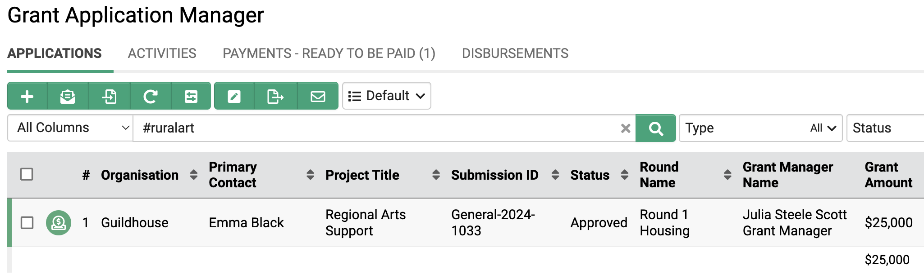Open the Type All filter dropdown
Image resolution: width=924 pixels, height=274 pixels.
pyautogui.click(x=761, y=128)
